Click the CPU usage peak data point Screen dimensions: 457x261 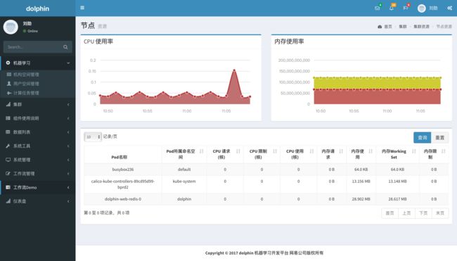pos(234,70)
